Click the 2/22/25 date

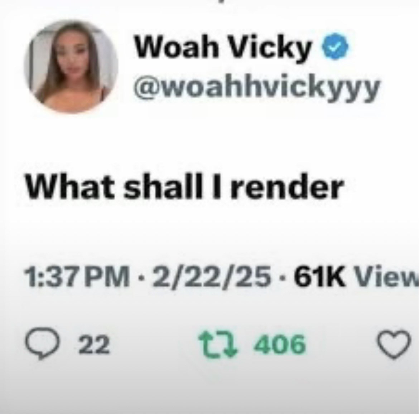pos(211,279)
